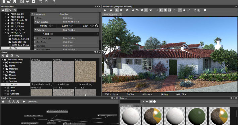The width and height of the screenshot is (238, 125).
Task: Toggle the lock in AttributeEditor toolbar
Action: [x=3, y=10]
